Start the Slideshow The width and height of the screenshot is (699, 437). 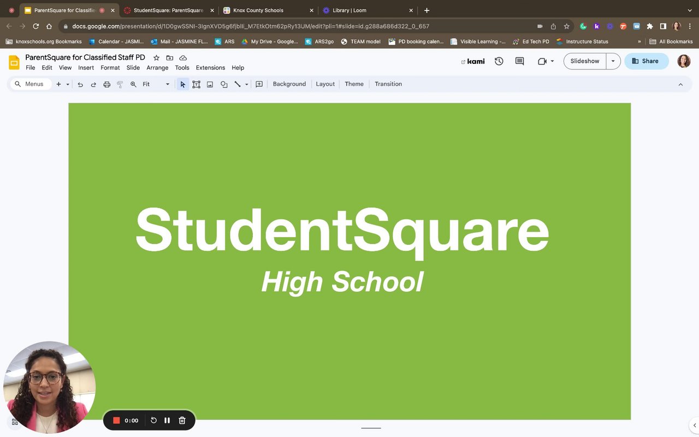(x=585, y=61)
